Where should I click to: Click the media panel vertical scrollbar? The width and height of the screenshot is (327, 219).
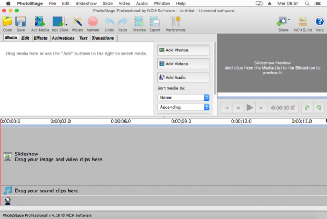(x=215, y=69)
